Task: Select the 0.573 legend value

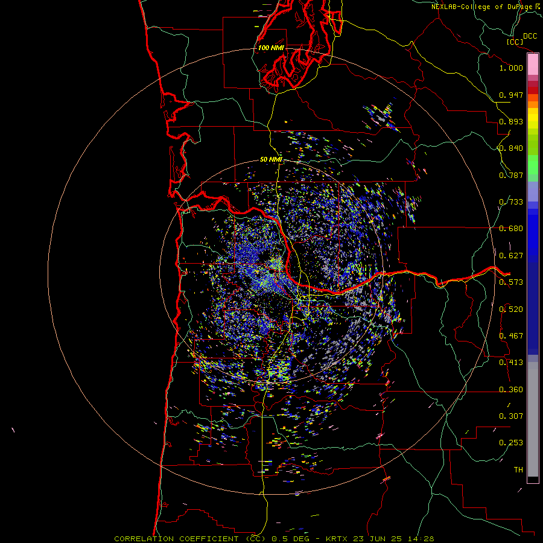Action: [x=511, y=282]
